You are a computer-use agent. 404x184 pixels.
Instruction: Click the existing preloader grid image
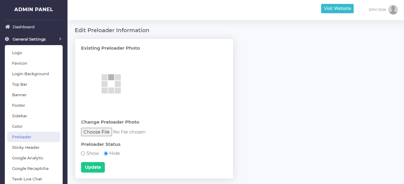tap(111, 84)
